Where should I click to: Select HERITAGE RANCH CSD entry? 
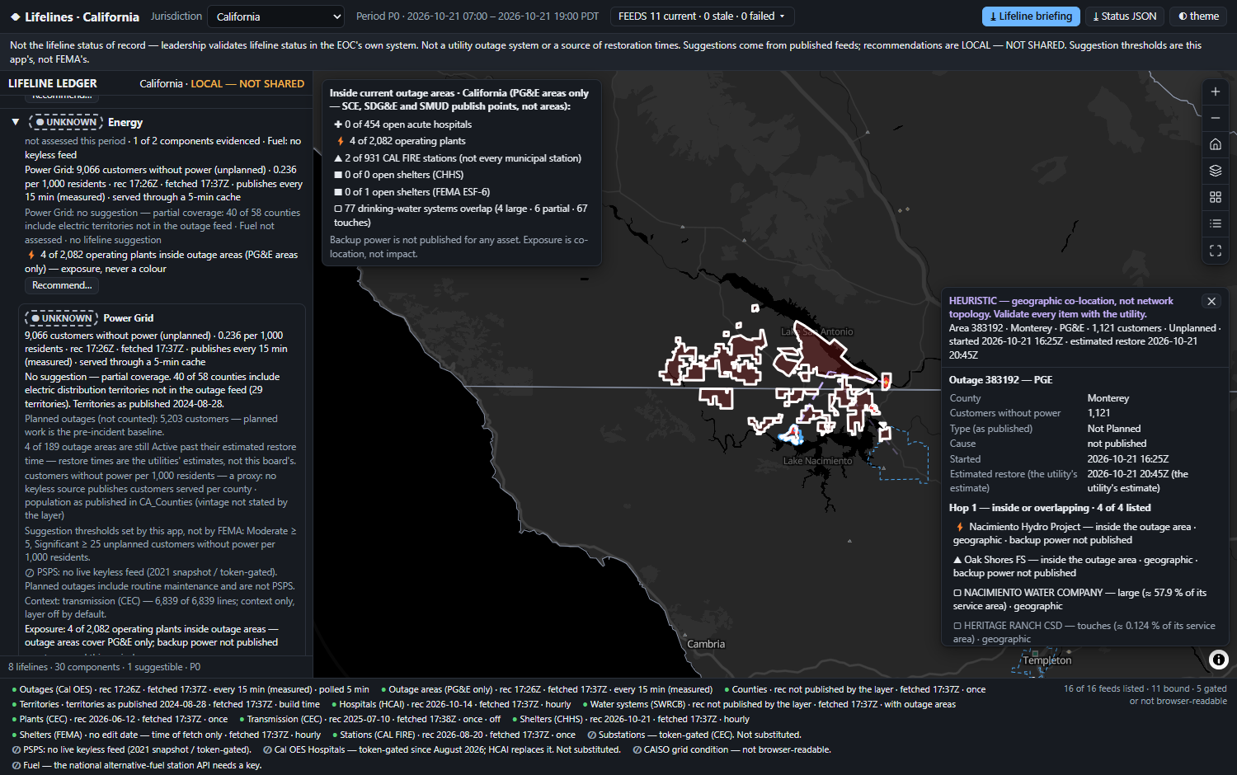pyautogui.click(x=1084, y=632)
